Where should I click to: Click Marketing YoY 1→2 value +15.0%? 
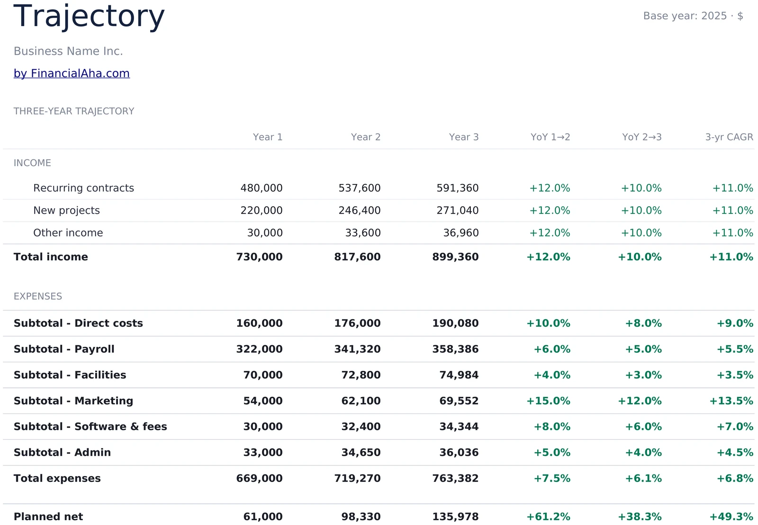[x=549, y=401]
